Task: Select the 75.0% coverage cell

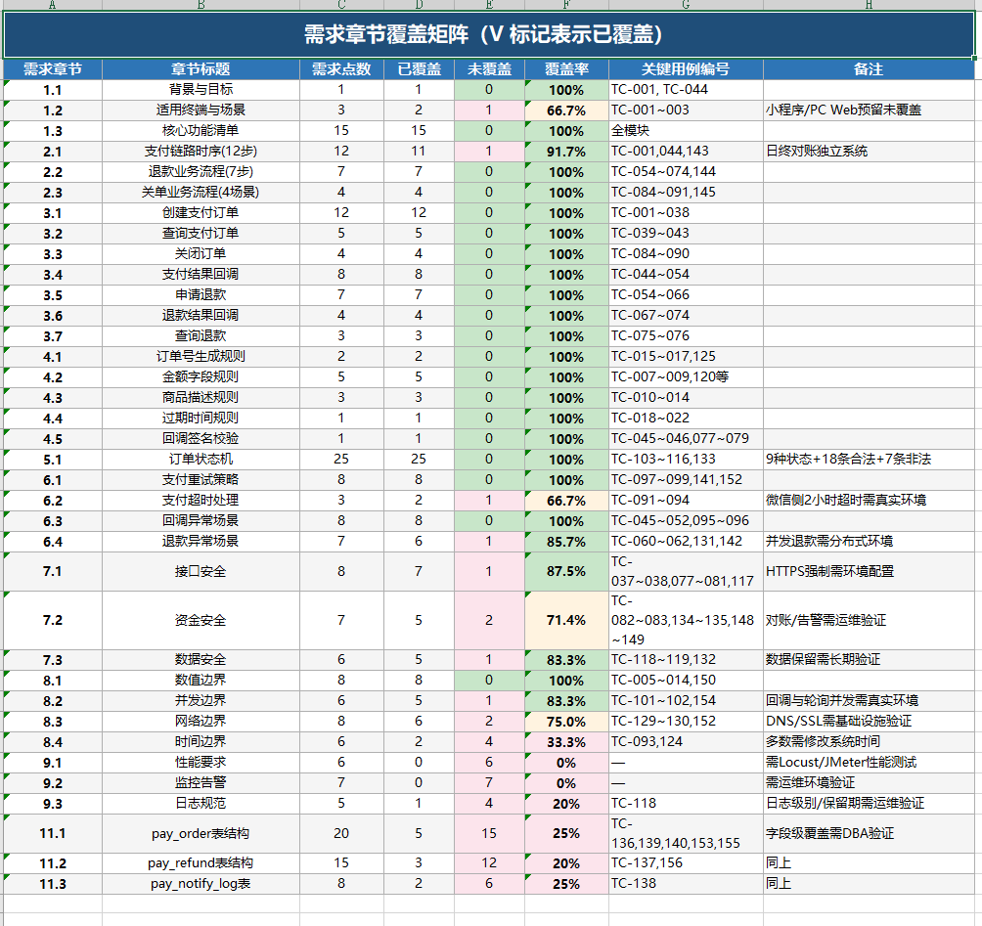Action: [x=566, y=722]
